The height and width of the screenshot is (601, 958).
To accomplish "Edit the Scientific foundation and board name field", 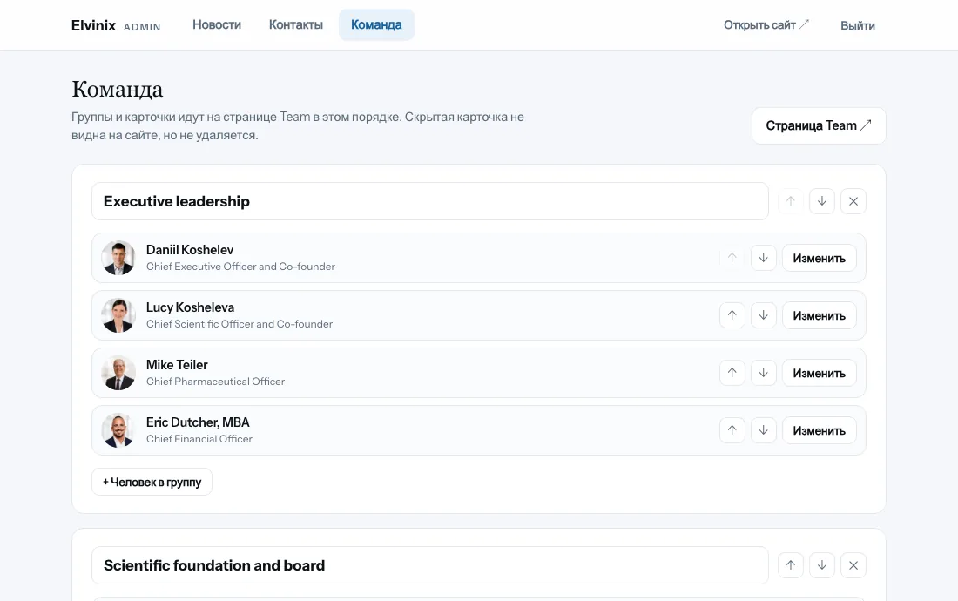I will click(430, 565).
